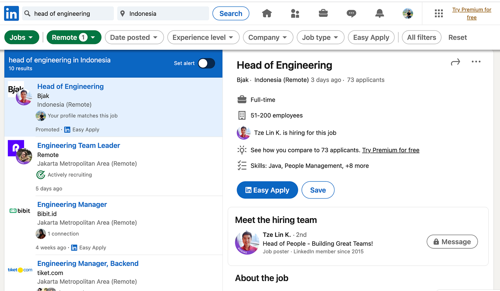
Task: Open the Company filter dropdown
Action: 268,37
